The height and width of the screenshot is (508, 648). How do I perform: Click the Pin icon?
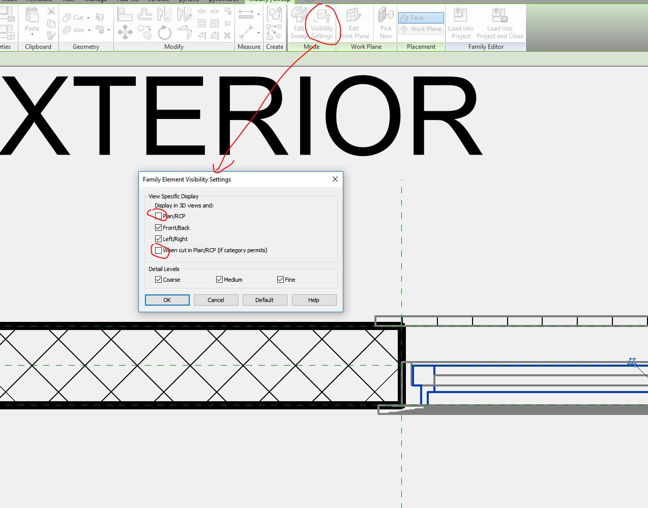coord(227,23)
